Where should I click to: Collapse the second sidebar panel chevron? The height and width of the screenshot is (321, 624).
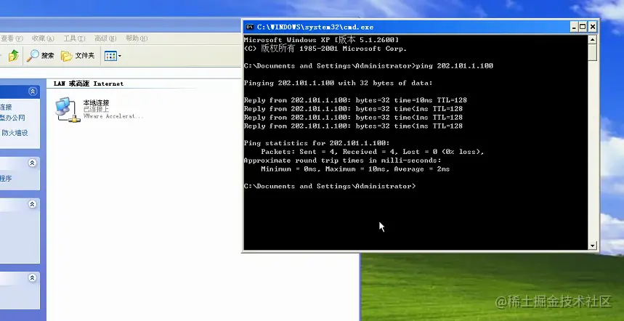click(x=33, y=163)
